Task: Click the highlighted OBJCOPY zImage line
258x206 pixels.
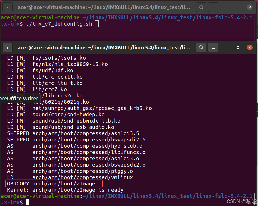Action: pyautogui.click(x=54, y=183)
